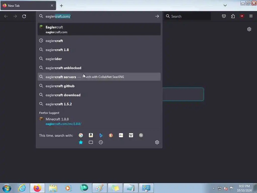257x193 pixels.
Task: Close the New Tab tab
Action: pos(52,6)
